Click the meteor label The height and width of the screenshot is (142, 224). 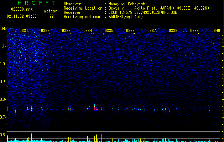(51, 11)
